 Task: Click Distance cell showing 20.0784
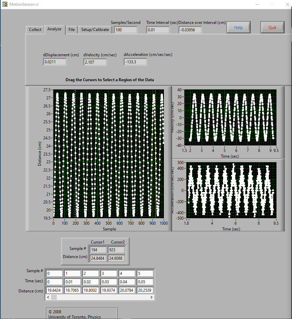(x=127, y=290)
